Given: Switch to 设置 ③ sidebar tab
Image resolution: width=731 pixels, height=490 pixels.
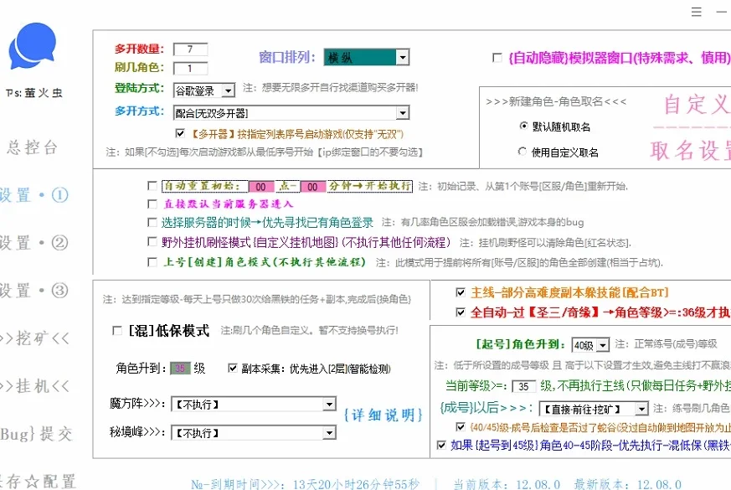Looking at the screenshot, I should [x=33, y=291].
